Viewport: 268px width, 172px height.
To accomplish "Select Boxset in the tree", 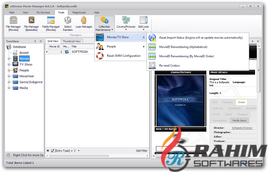I will tap(24, 53).
